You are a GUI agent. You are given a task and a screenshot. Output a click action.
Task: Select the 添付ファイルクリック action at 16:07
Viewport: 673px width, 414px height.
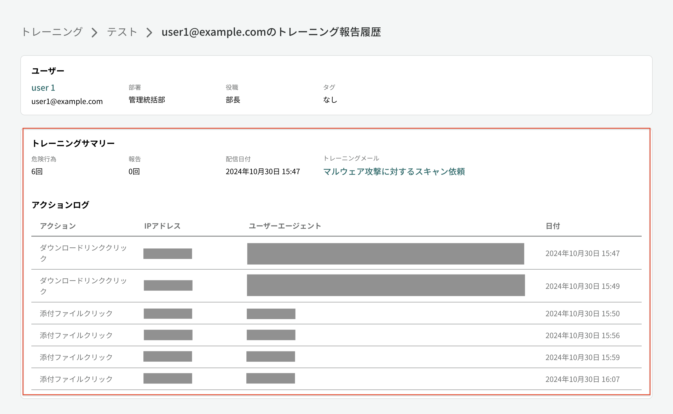point(76,379)
